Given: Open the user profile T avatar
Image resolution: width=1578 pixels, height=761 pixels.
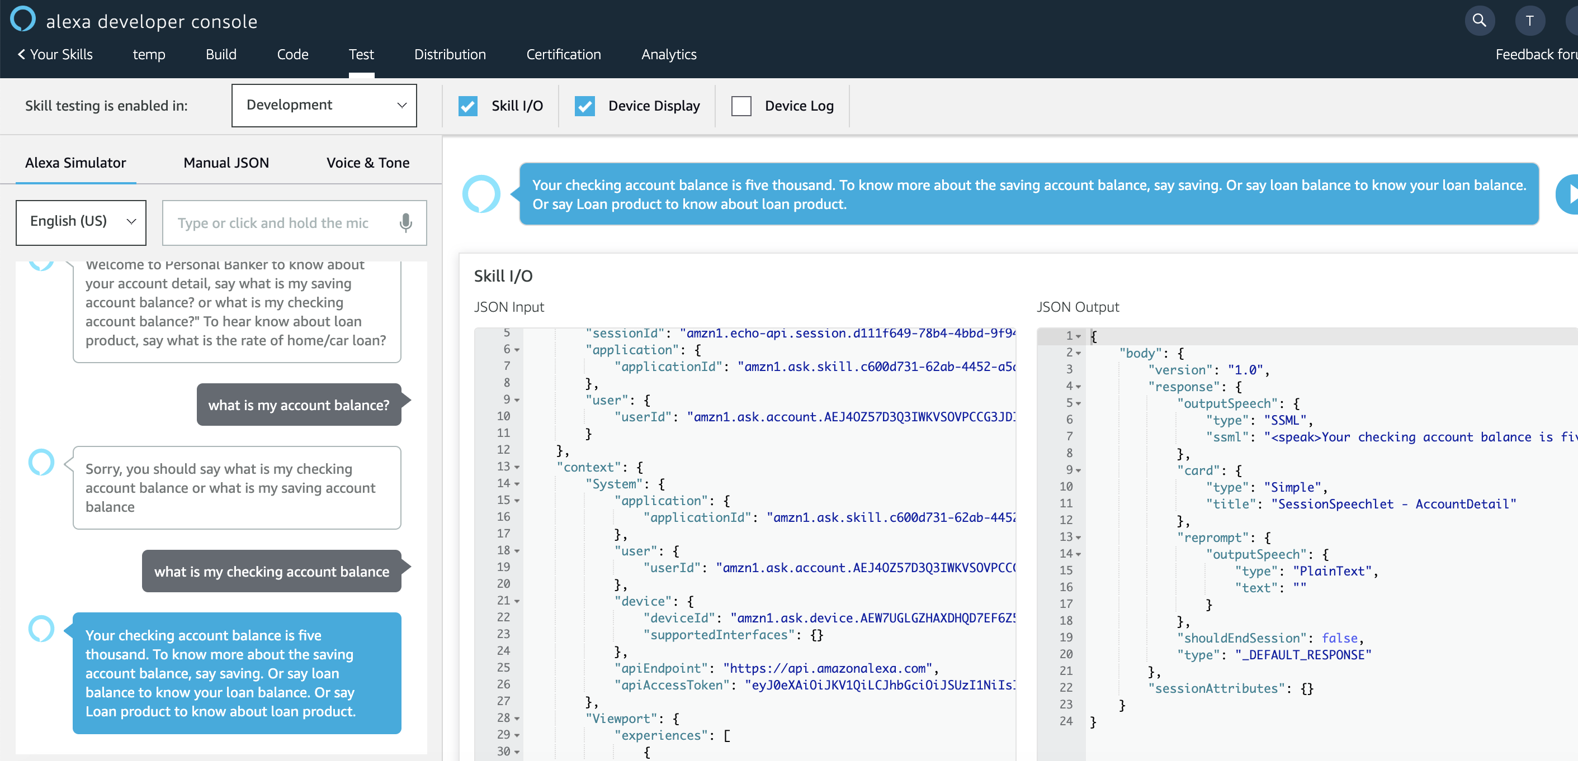Looking at the screenshot, I should coord(1529,21).
